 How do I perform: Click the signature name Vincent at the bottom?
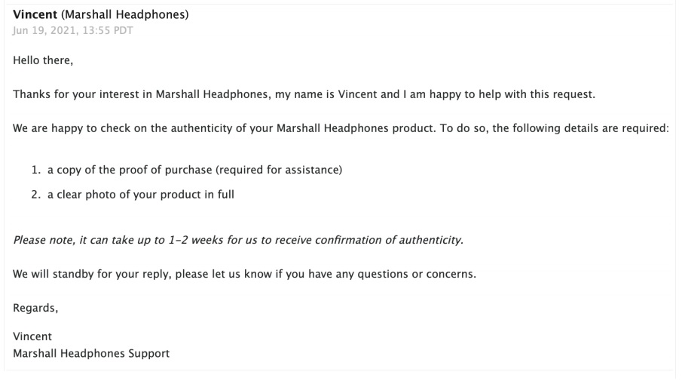coord(32,336)
